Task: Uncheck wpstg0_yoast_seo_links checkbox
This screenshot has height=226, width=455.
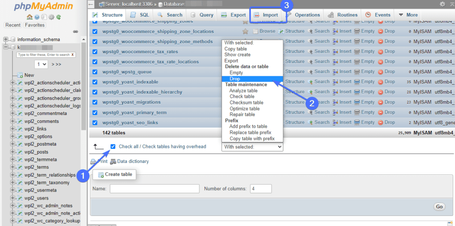Action: [95, 122]
